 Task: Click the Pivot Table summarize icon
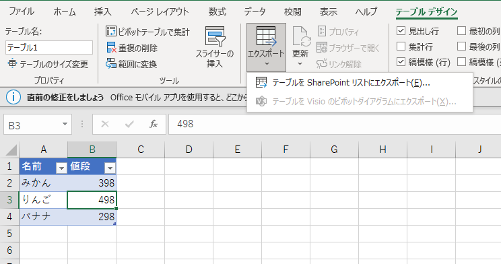[x=111, y=32]
